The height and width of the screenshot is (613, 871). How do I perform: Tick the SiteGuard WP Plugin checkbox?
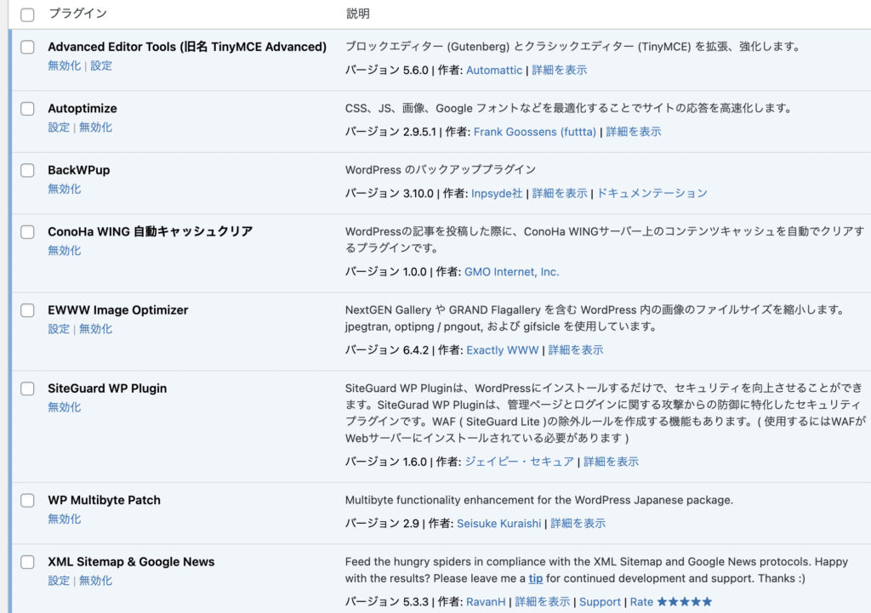coord(27,389)
